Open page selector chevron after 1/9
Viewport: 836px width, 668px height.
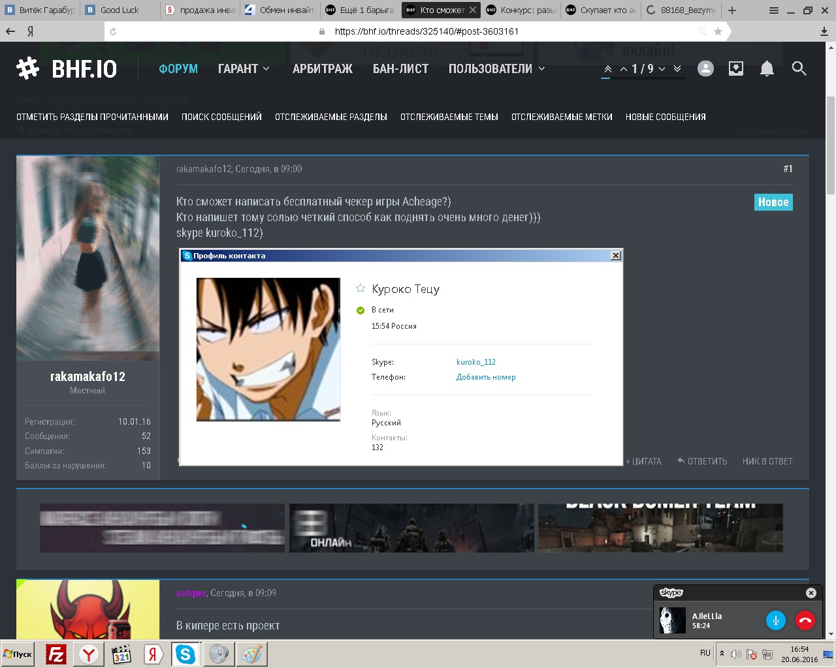pos(662,69)
